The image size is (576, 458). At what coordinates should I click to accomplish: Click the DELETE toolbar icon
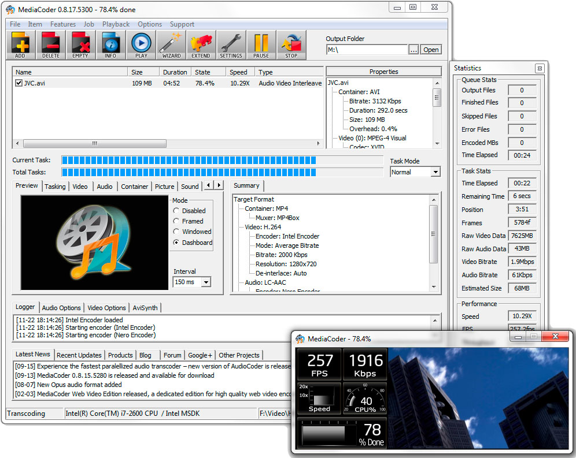pyautogui.click(x=50, y=44)
